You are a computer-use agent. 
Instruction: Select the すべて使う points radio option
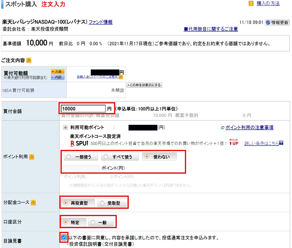coord(120,157)
